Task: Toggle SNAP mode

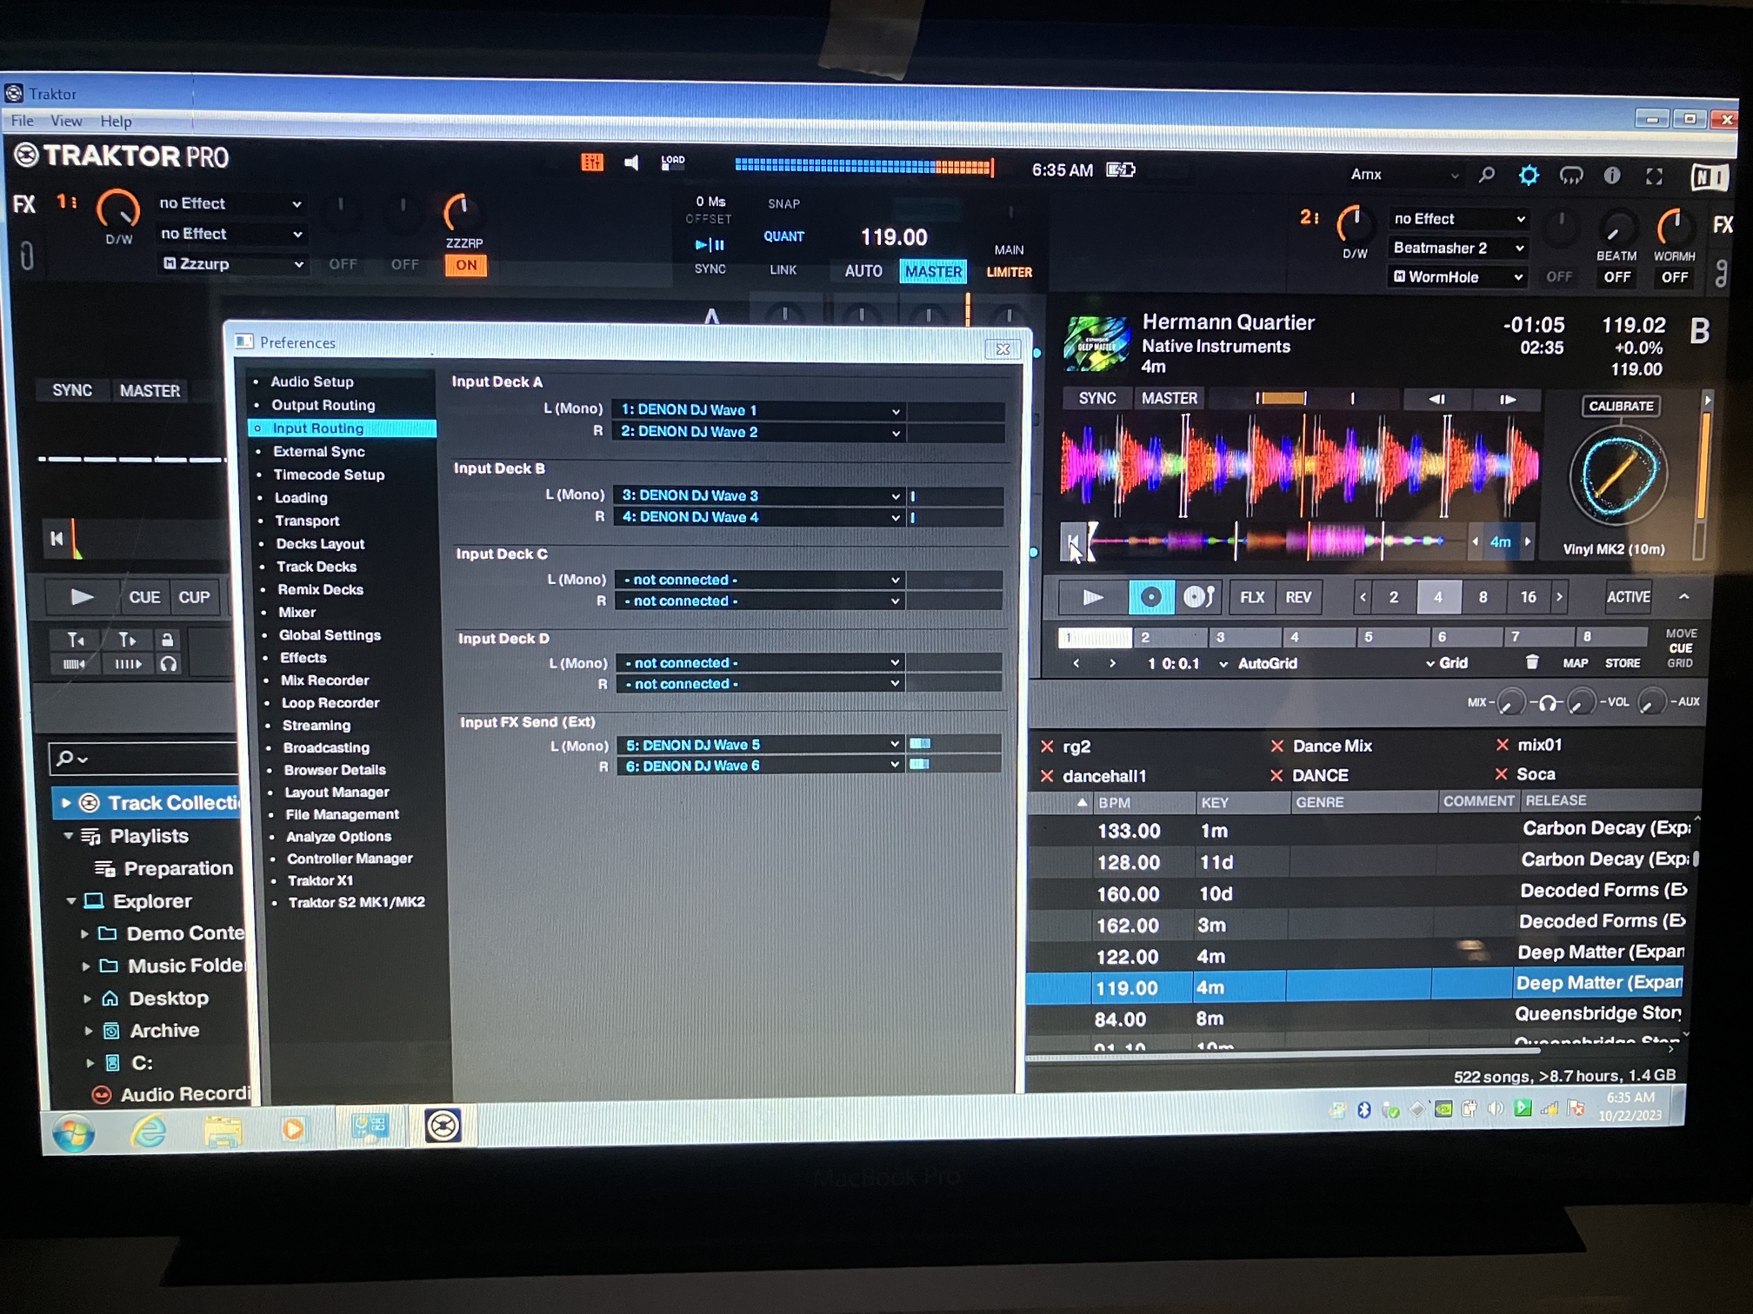Action: (x=783, y=204)
